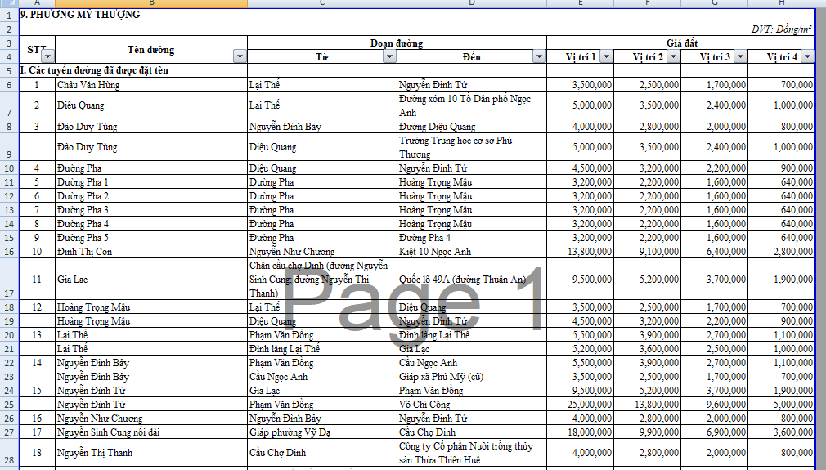The height and width of the screenshot is (470, 826).
Task: Select the value 6,400,000
Action: (714, 252)
